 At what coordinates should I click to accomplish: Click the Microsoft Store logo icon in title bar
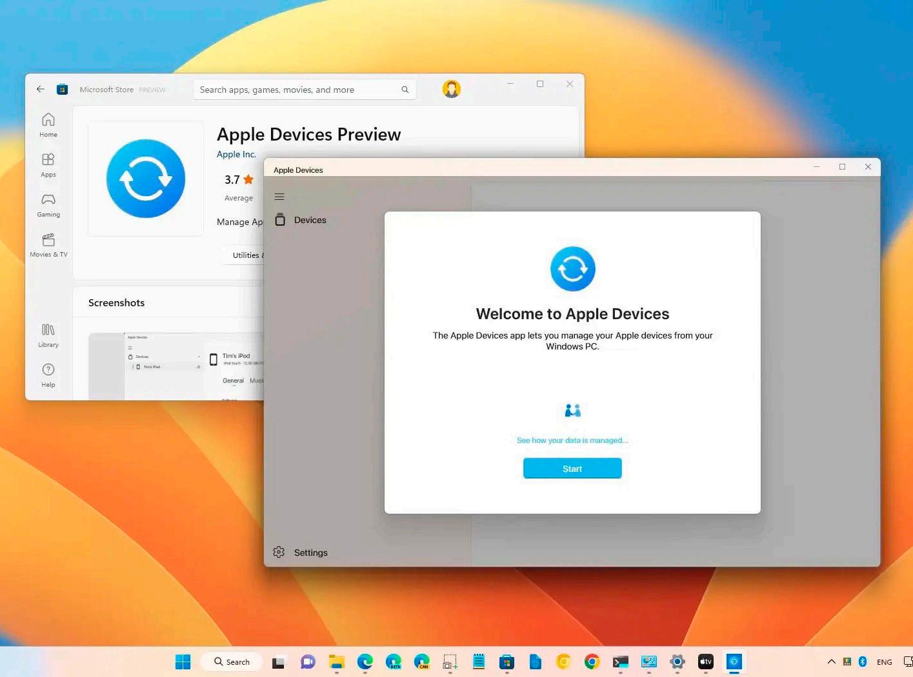point(62,90)
